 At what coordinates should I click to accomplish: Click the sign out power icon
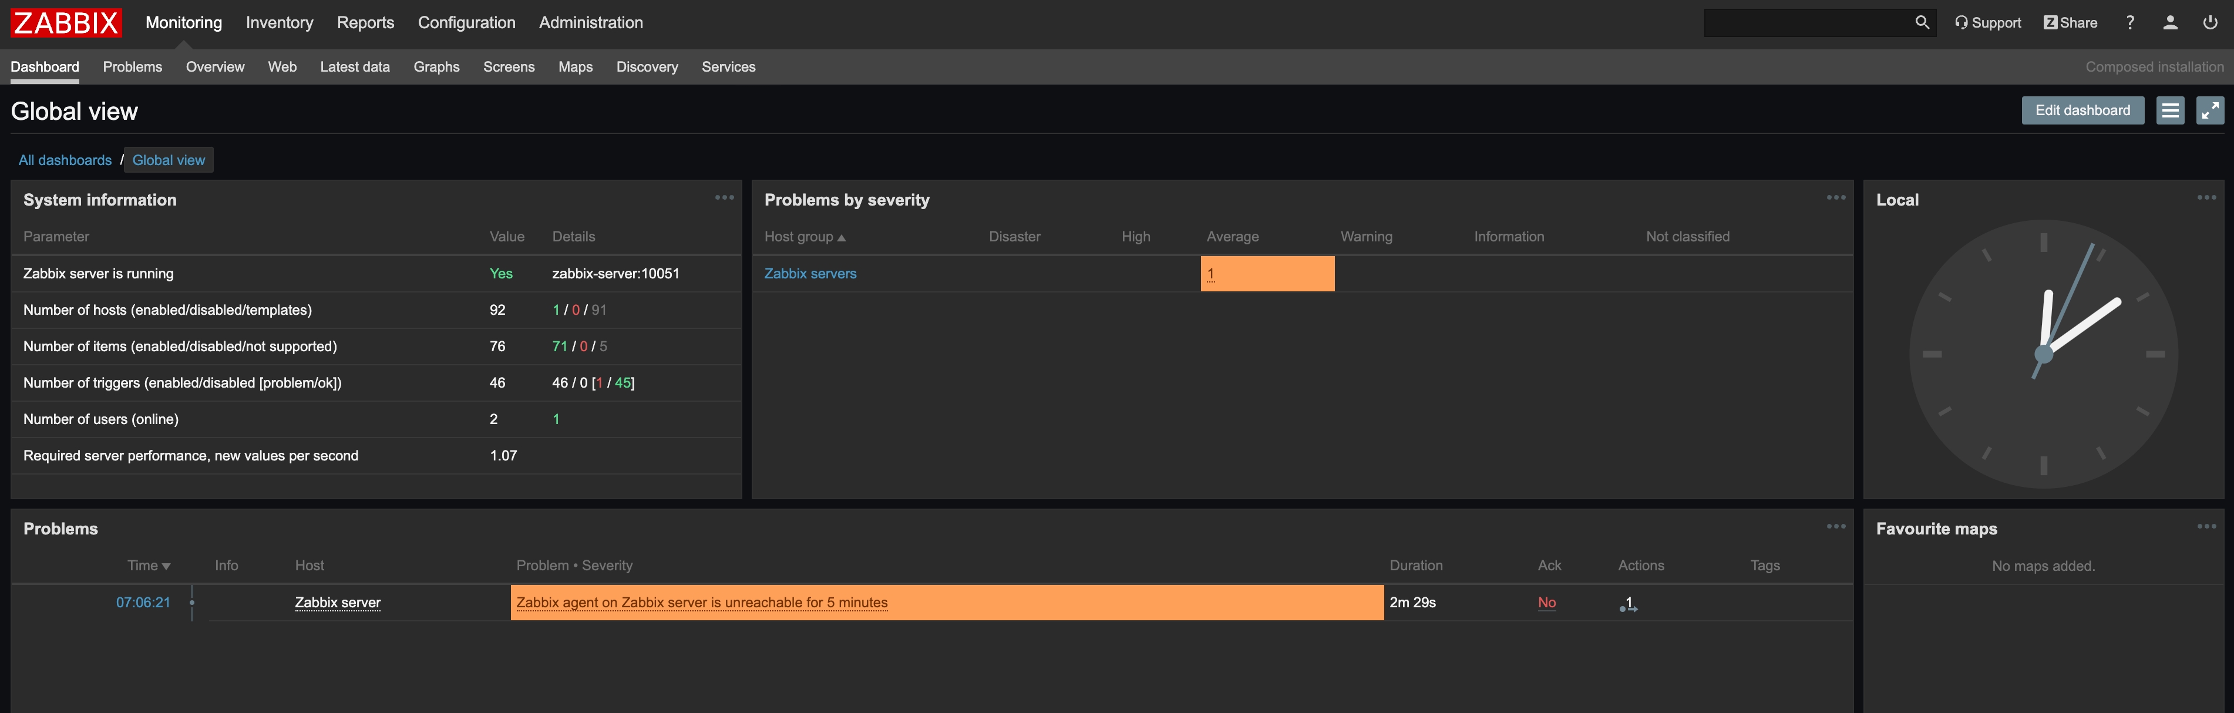click(2210, 22)
